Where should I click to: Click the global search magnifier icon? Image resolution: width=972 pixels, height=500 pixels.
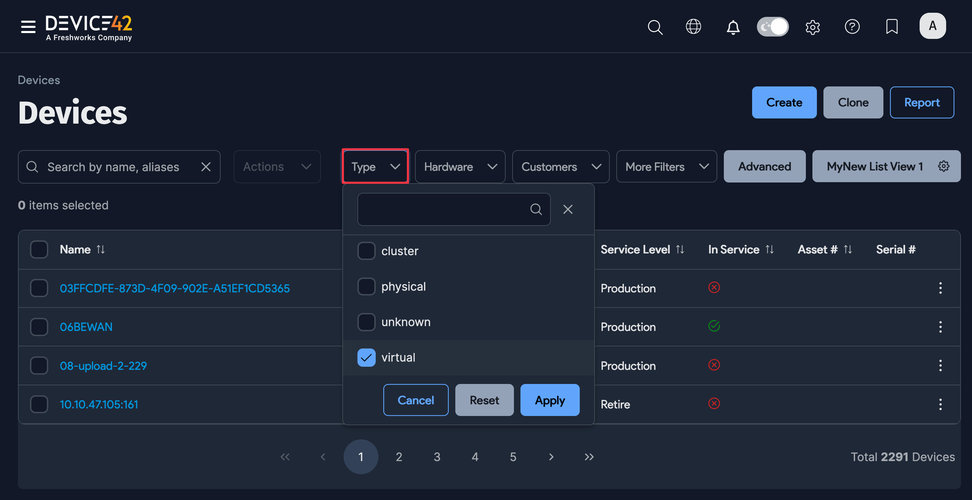[x=655, y=27]
